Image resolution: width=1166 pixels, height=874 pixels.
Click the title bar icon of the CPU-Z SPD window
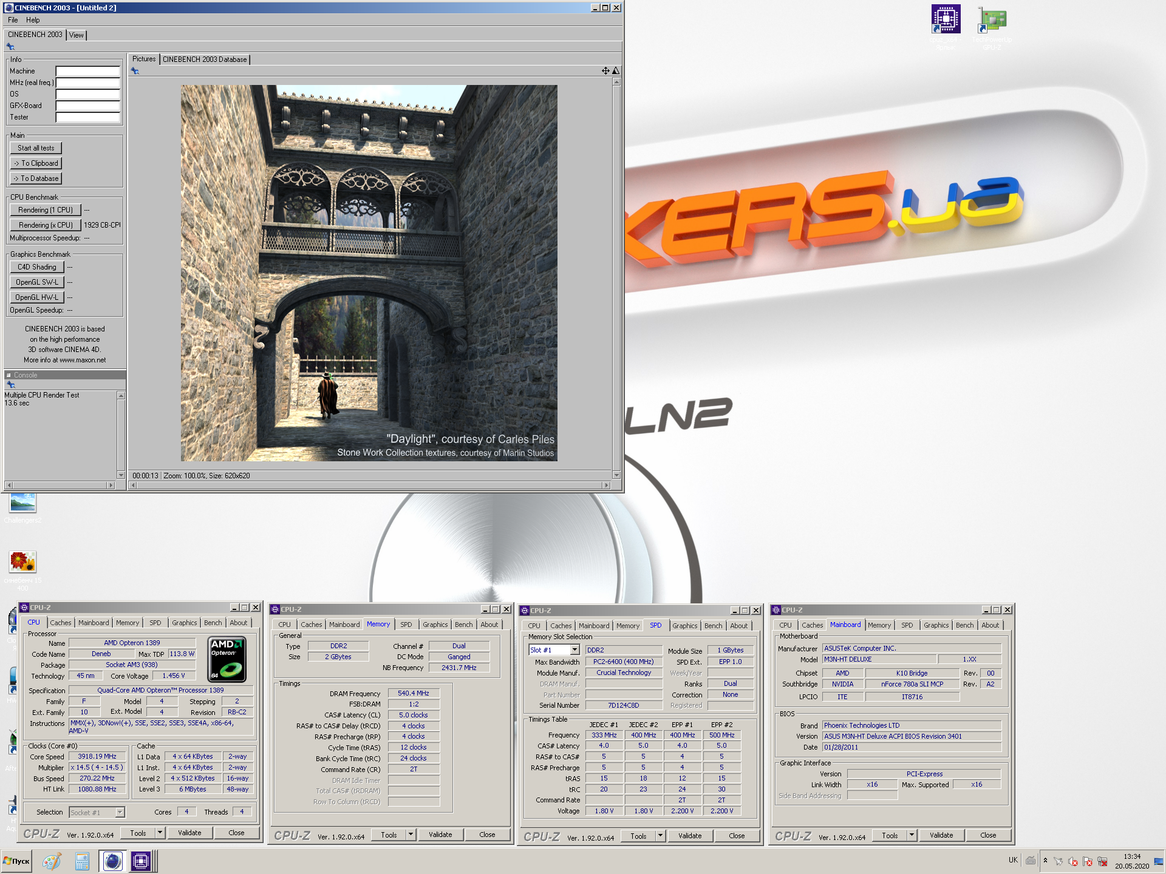[x=525, y=611]
